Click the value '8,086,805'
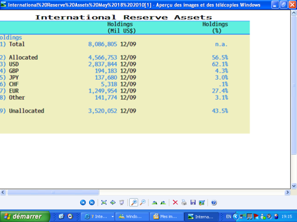The image size is (297, 222). 102,44
